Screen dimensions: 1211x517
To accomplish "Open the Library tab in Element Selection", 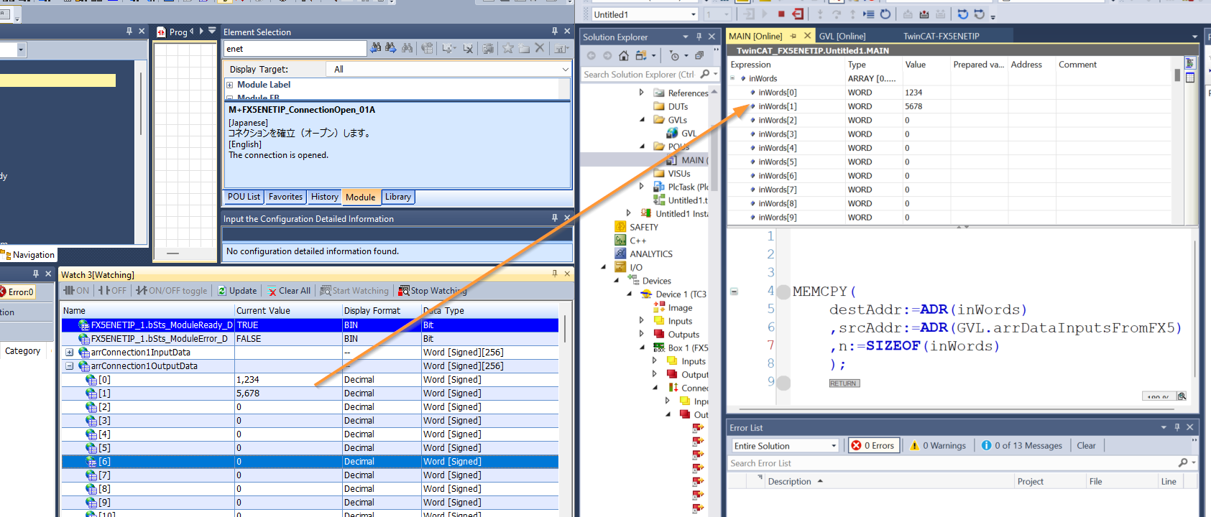I will pos(397,197).
